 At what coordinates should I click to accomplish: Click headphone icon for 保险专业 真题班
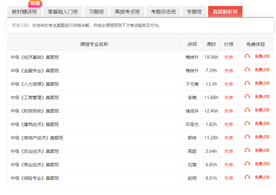click(247, 177)
